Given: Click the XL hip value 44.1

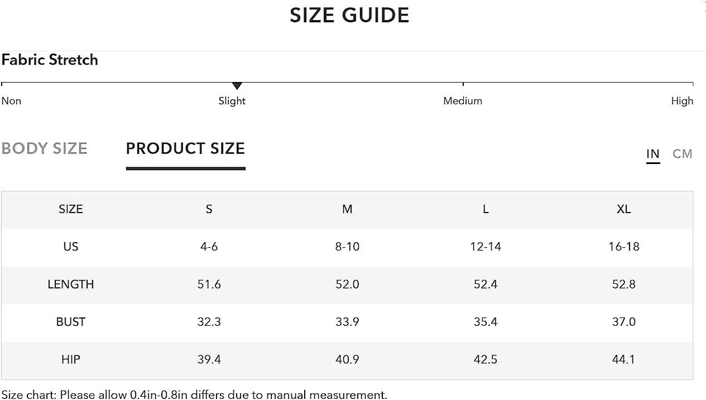Looking at the screenshot, I should click(624, 359).
